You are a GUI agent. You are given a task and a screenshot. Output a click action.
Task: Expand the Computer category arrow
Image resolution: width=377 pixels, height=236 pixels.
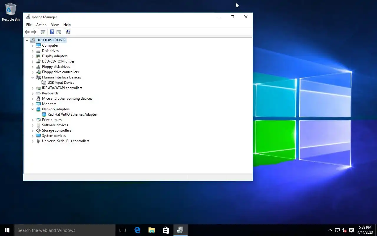click(x=33, y=45)
